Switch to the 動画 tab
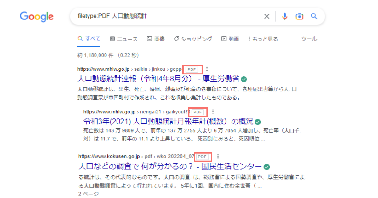378x198 pixels. coord(230,39)
